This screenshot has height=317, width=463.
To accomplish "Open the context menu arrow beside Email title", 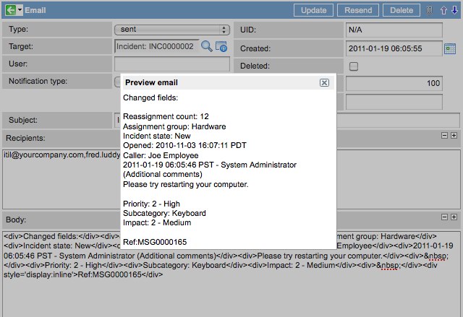I will pos(20,11).
